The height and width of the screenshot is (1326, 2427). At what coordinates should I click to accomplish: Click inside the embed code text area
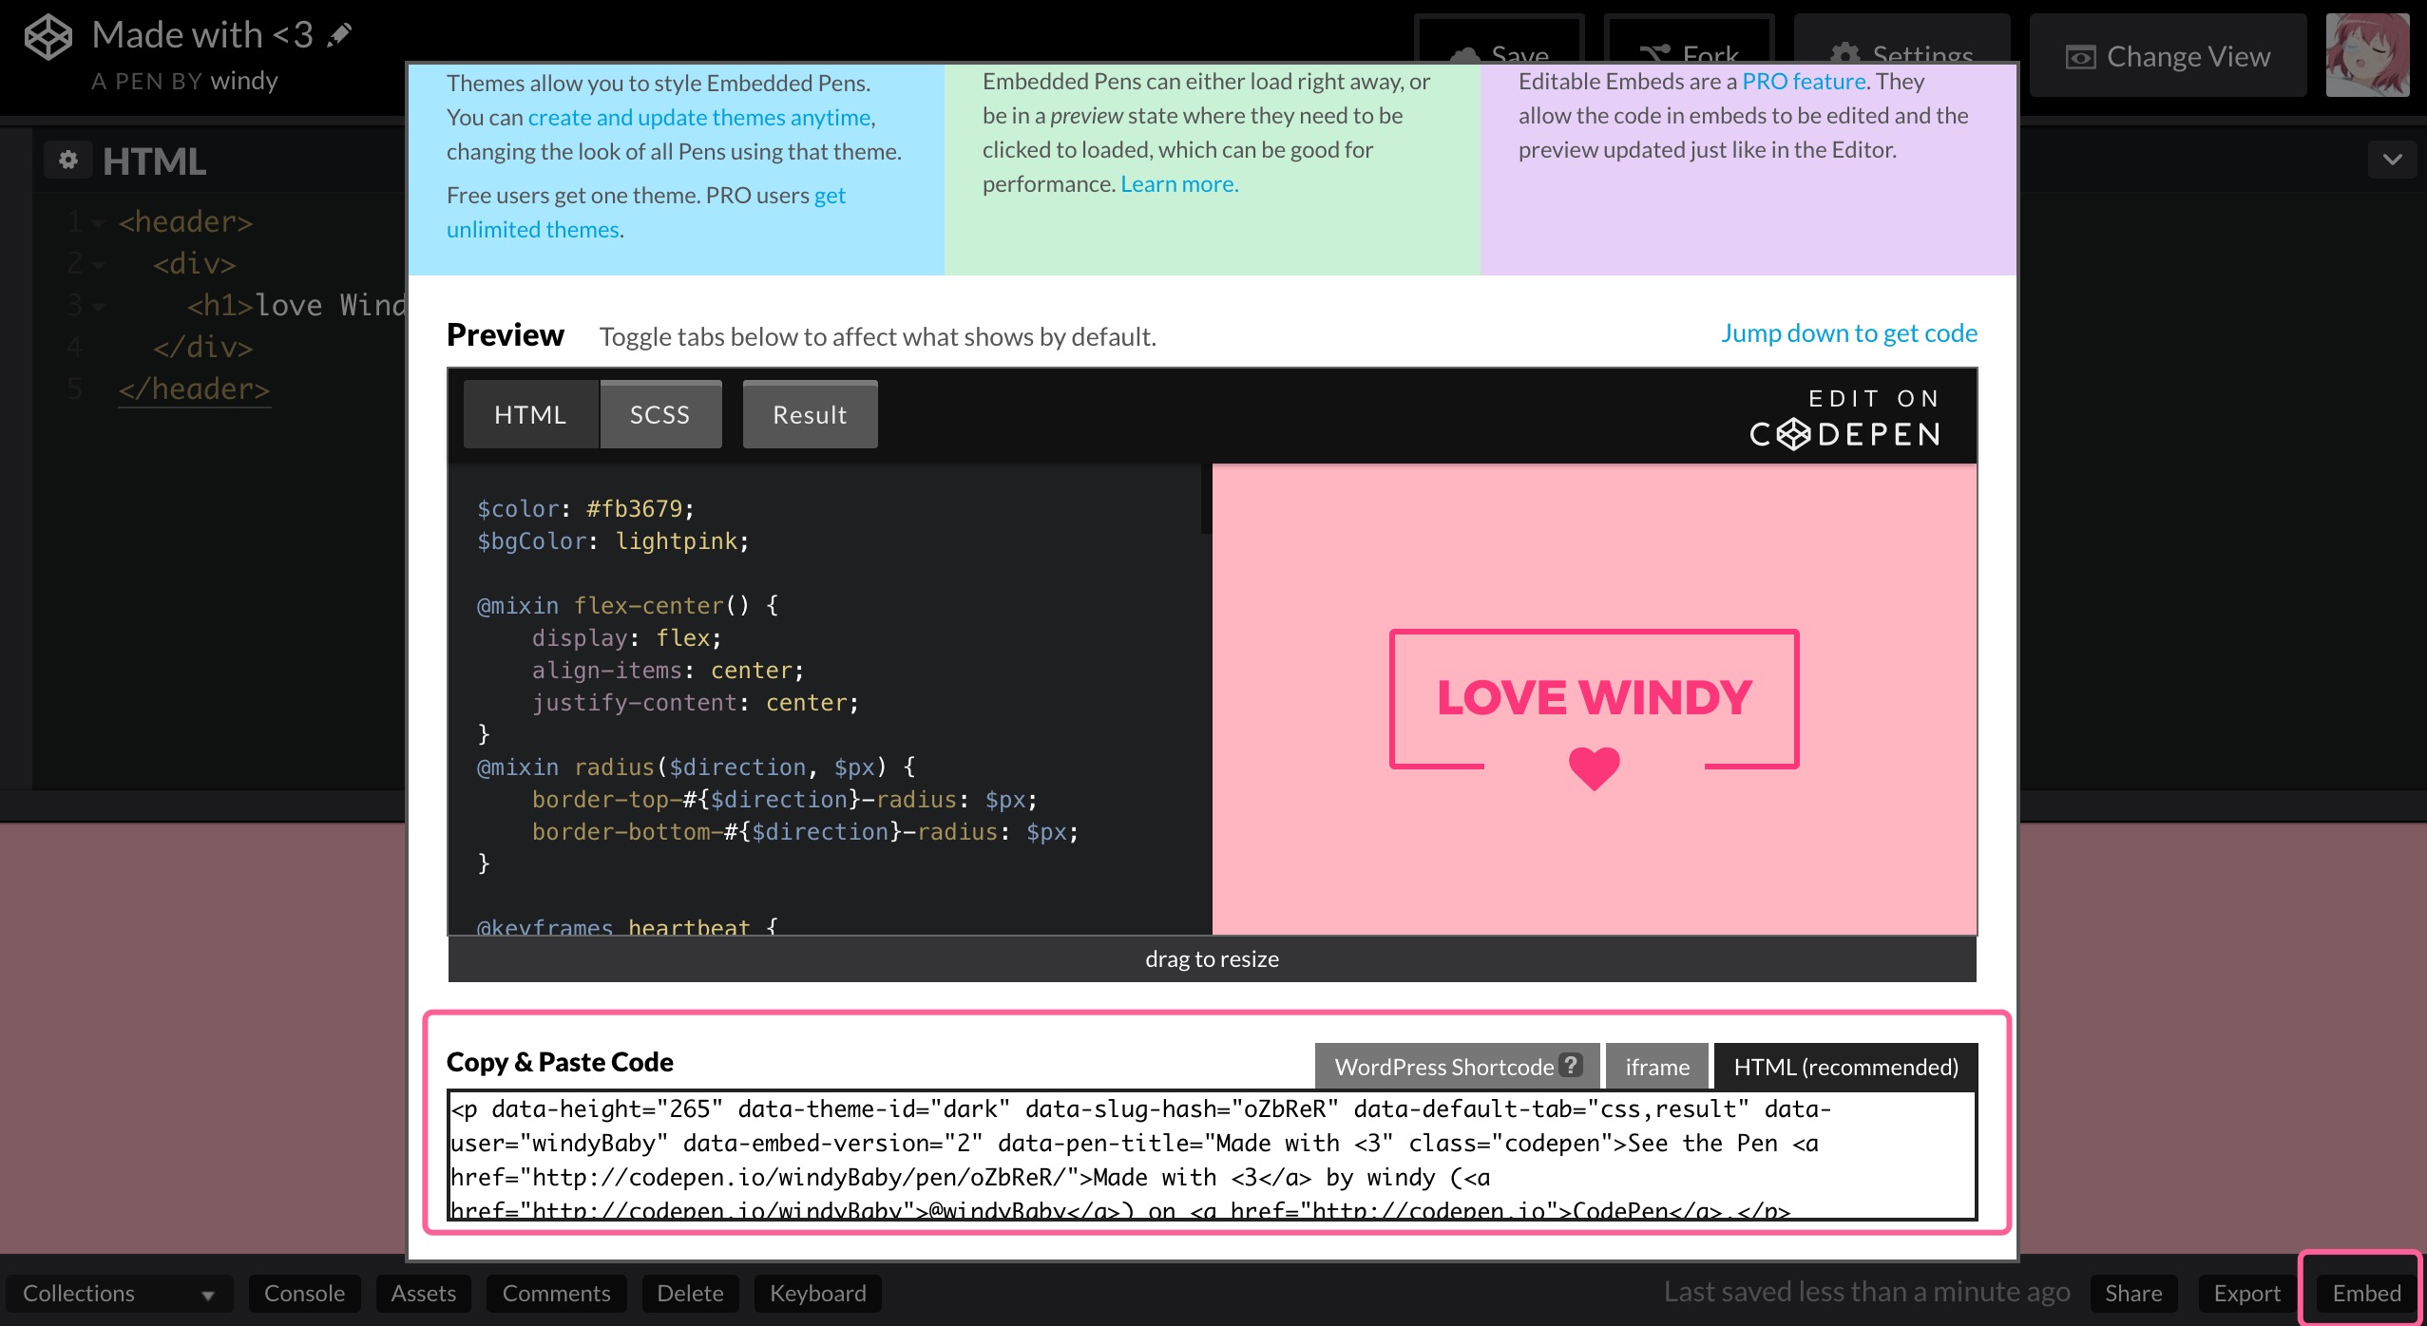(x=1212, y=1155)
